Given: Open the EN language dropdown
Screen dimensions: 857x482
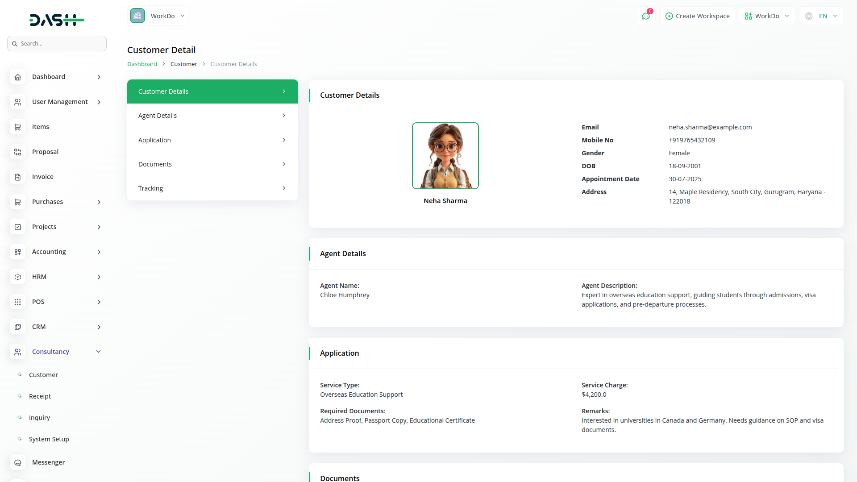Looking at the screenshot, I should 828,16.
